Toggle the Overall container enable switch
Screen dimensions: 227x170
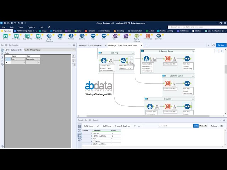[146, 99]
